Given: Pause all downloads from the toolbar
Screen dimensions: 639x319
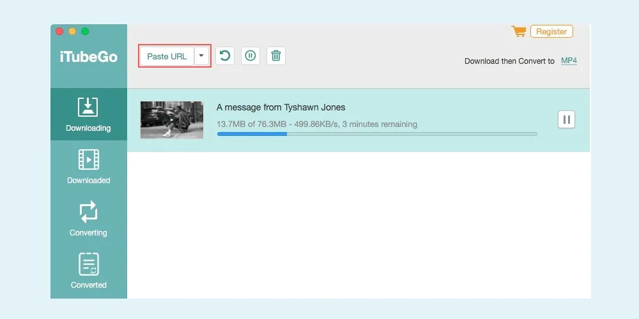Looking at the screenshot, I should [250, 56].
